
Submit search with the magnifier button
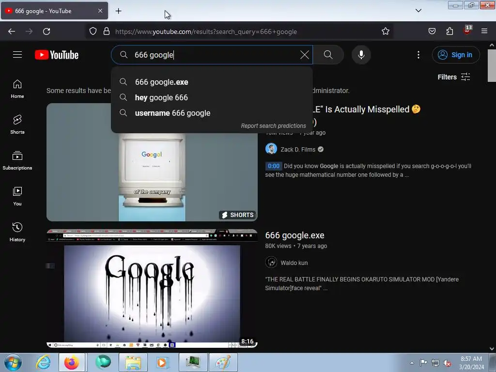[x=328, y=55]
